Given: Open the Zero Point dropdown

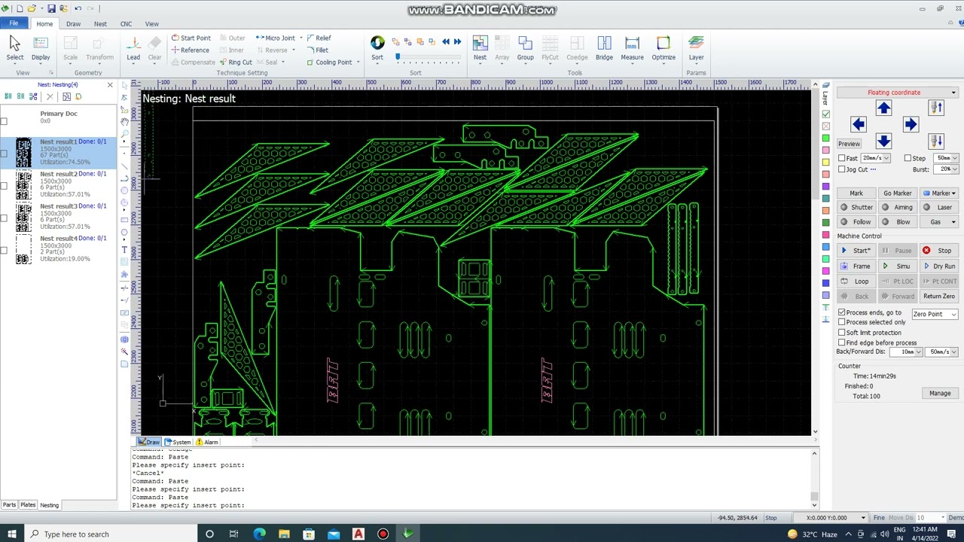Looking at the screenshot, I should click(x=934, y=314).
